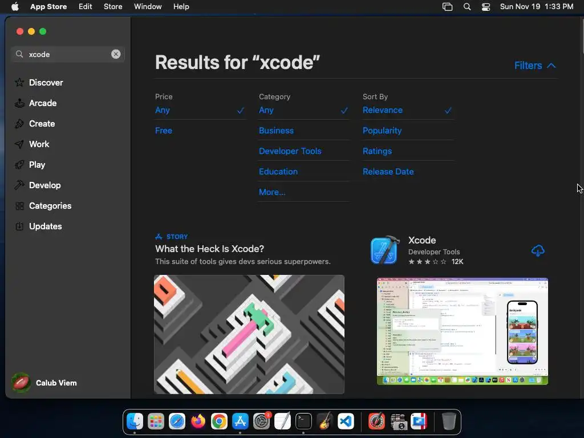Open the App Store menu
The width and height of the screenshot is (584, 438).
[x=48, y=7]
